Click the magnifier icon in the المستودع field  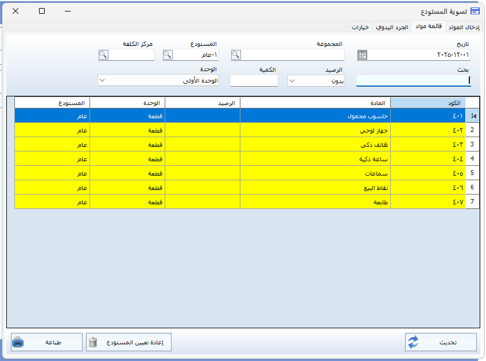[x=168, y=55]
